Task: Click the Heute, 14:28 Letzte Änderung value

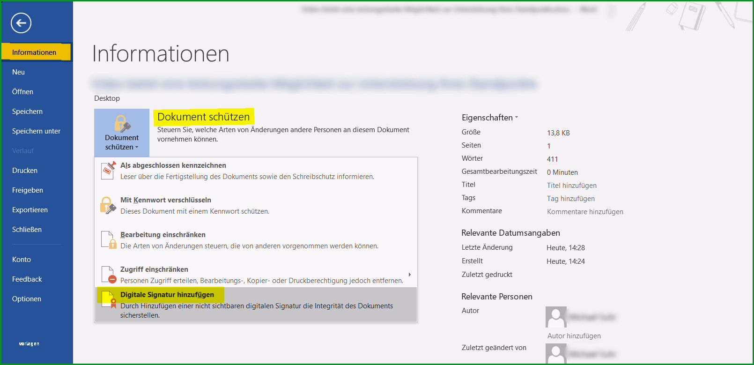Action: pos(566,248)
